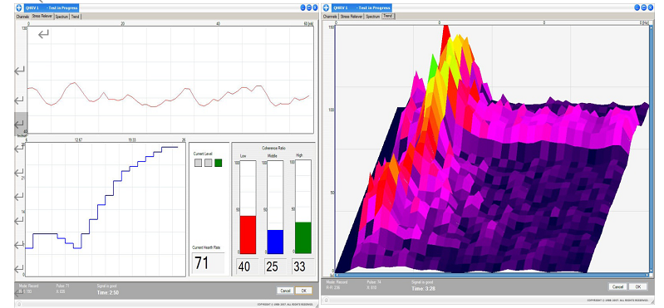
Task: Switch to Spectrum tab in left window
Action: (61, 17)
